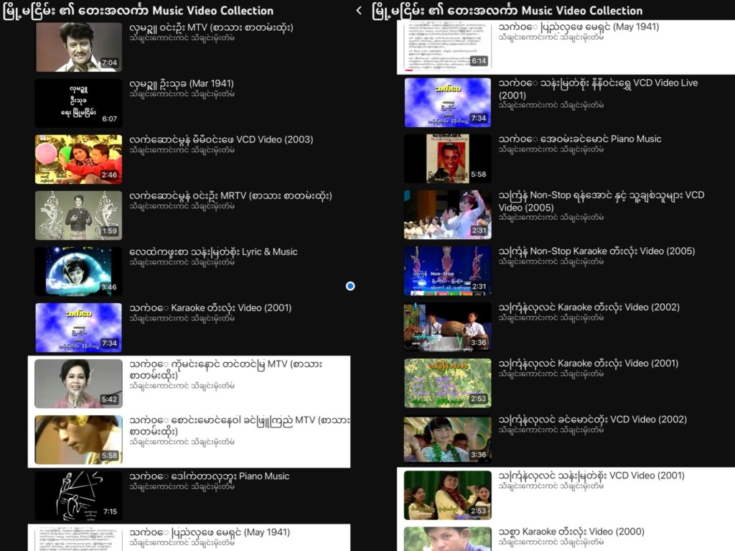Open the 2:53 Karaoke Video (2001) thumbnail
The width and height of the screenshot is (735, 551).
pos(448,383)
